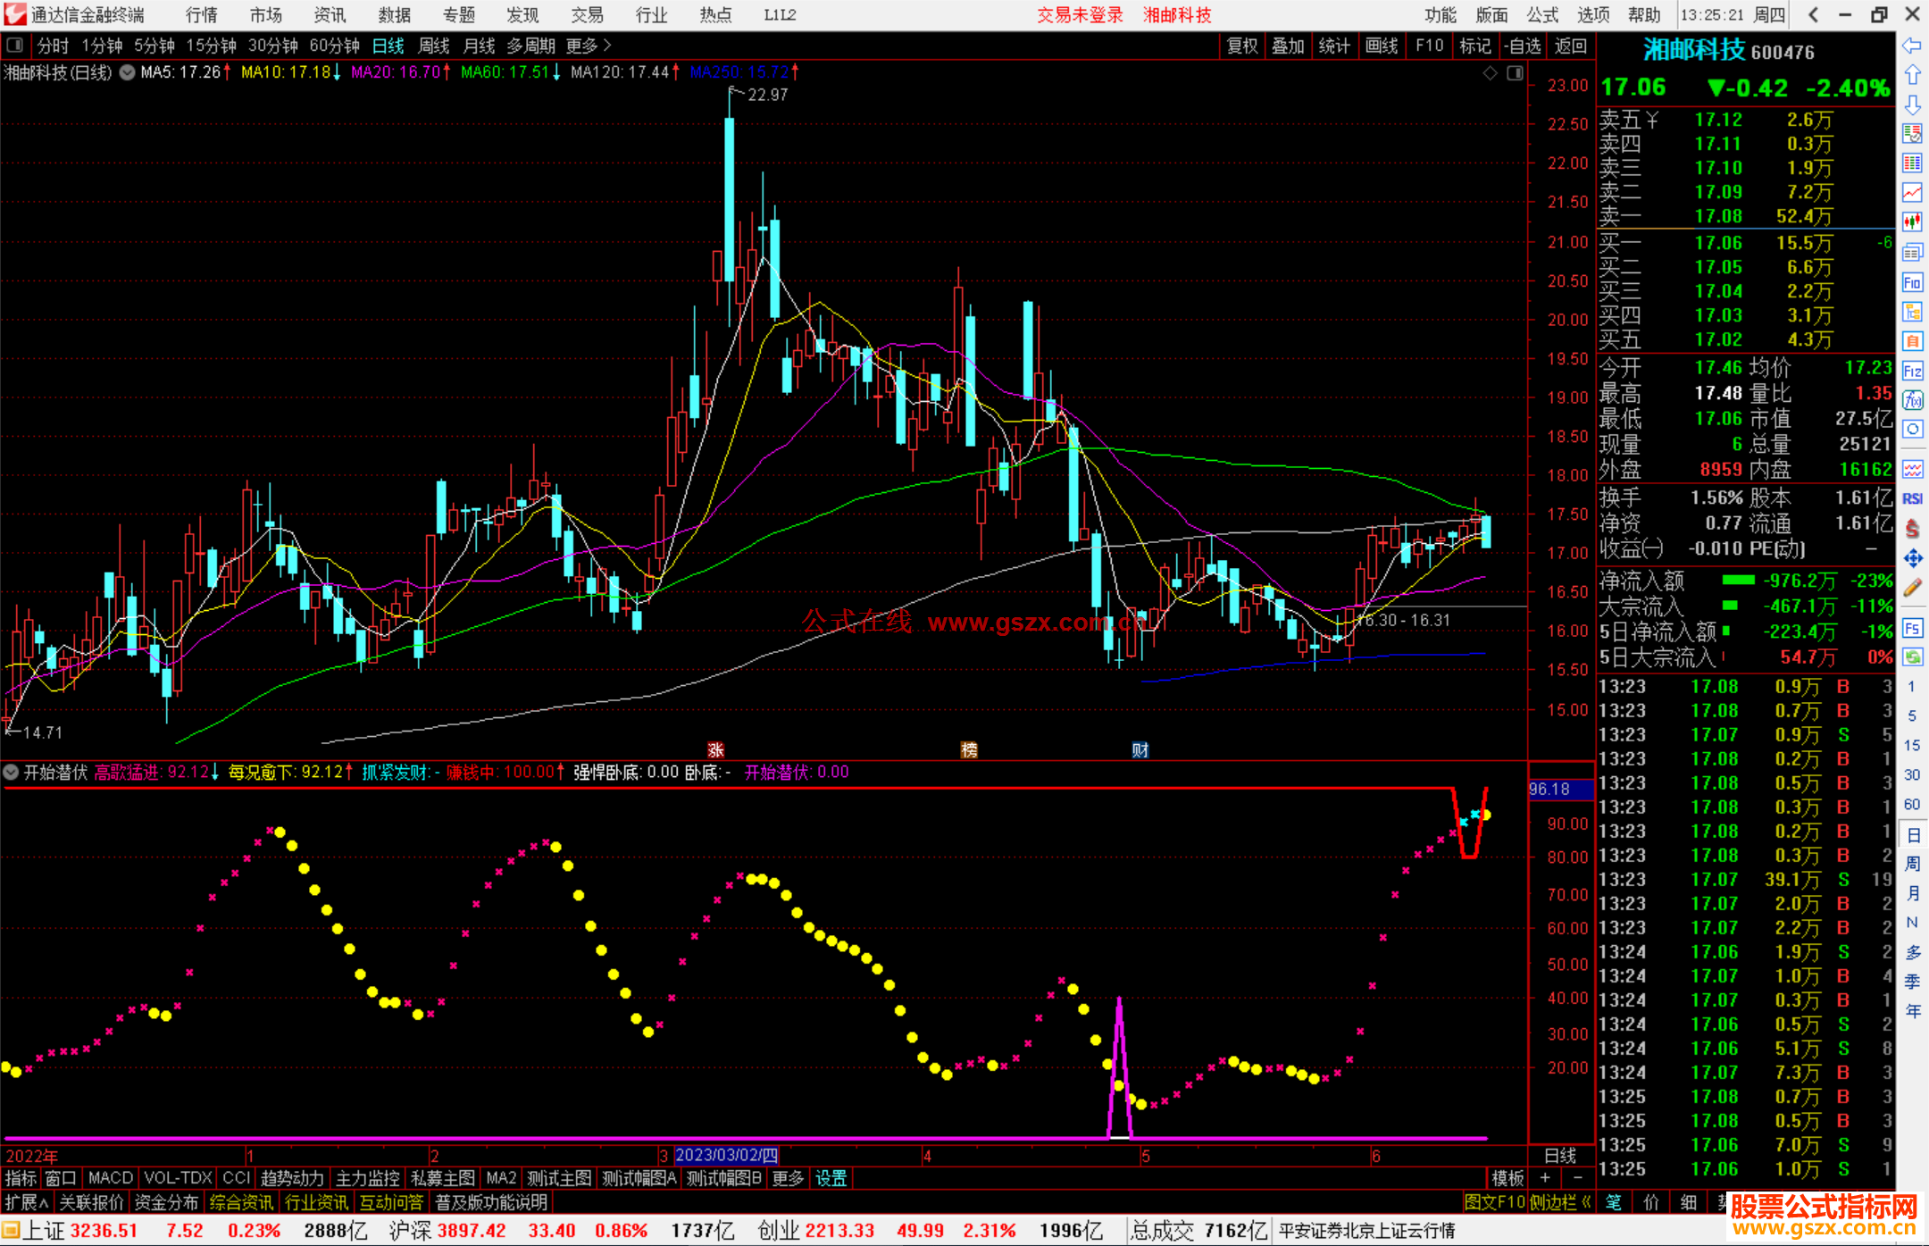Image resolution: width=1929 pixels, height=1246 pixels.
Task: Click the 复权 toolbar button
Action: [1241, 46]
